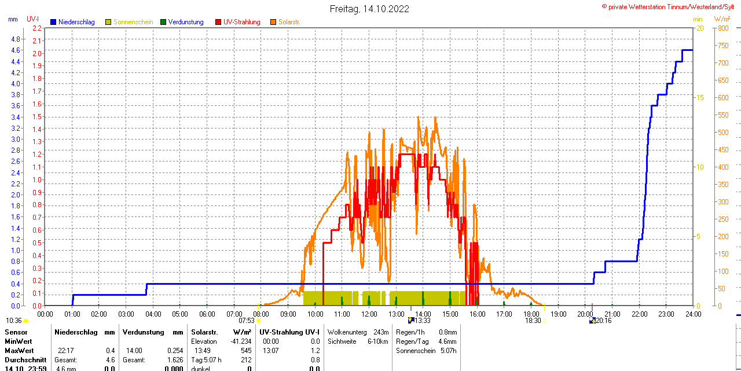Toggle the Solarstr. series via legend text
Image resolution: width=741 pixels, height=371 pixels.
click(289, 22)
